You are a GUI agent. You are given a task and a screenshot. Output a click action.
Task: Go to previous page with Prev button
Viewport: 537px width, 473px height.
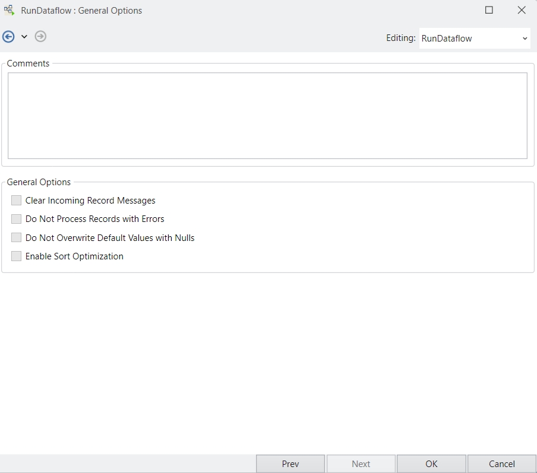(290, 464)
